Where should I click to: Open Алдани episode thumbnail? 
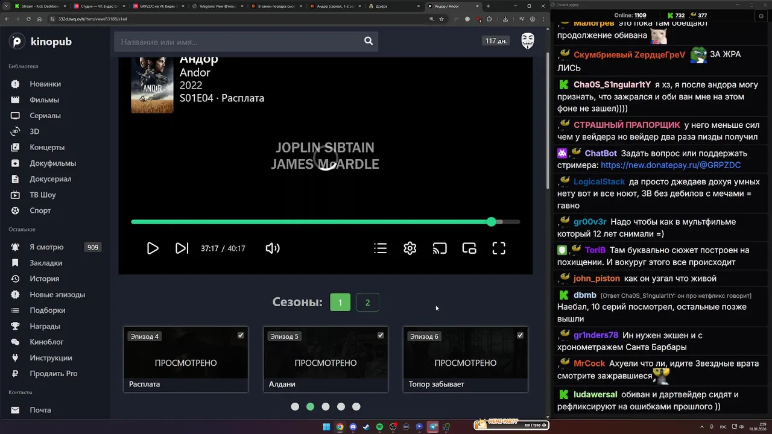[326, 359]
